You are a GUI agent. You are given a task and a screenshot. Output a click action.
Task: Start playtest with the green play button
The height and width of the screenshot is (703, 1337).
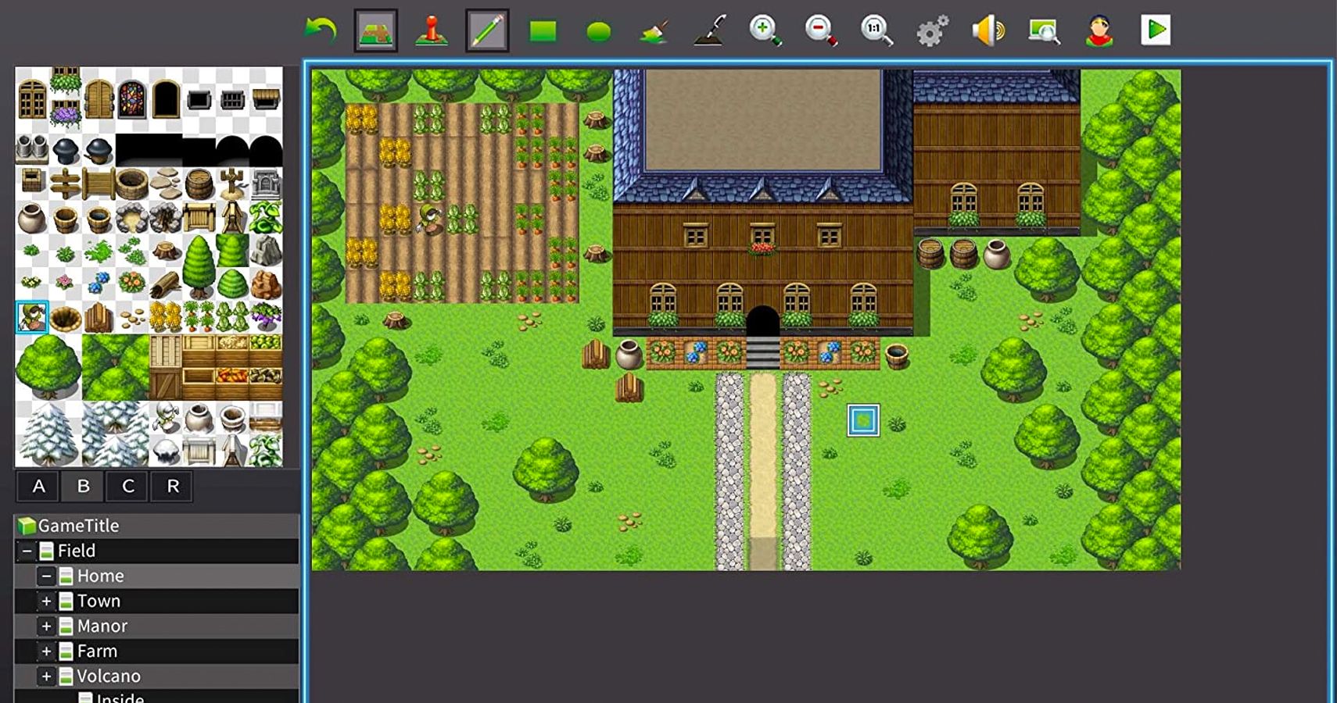tap(1156, 30)
